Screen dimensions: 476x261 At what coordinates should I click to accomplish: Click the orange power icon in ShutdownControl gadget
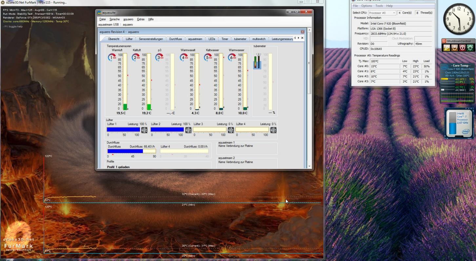pos(454,48)
